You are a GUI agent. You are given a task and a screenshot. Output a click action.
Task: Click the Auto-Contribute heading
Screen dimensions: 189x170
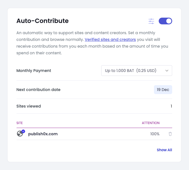[42, 21]
